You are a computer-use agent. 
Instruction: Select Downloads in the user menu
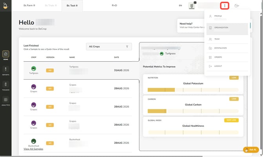tap(227, 48)
